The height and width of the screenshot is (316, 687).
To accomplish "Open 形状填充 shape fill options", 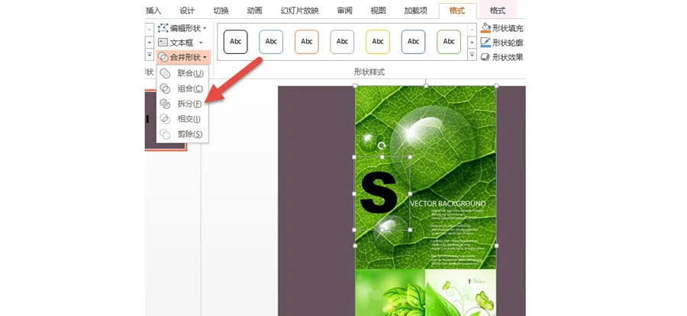I will point(502,28).
